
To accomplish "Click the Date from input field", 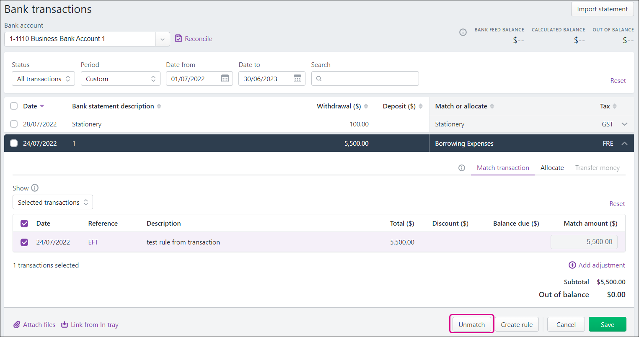I will pyautogui.click(x=199, y=79).
